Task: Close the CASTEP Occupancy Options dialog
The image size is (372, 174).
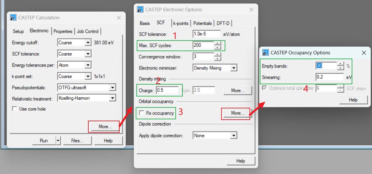Action: [364, 52]
